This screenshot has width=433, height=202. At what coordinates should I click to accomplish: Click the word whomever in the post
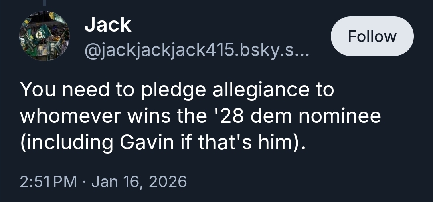point(70,116)
